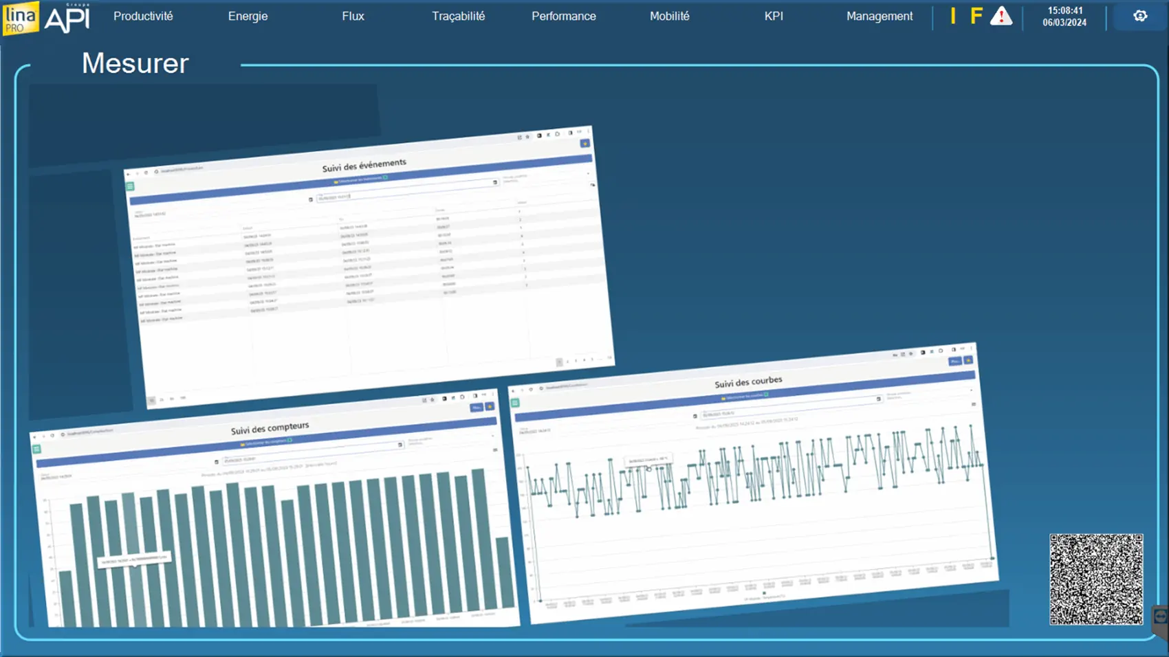Image resolution: width=1169 pixels, height=657 pixels.
Task: Open the user settings gear icon
Action: (1140, 16)
